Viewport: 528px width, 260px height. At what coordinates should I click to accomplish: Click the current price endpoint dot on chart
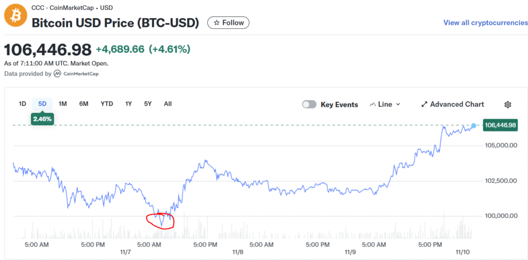[473, 126]
